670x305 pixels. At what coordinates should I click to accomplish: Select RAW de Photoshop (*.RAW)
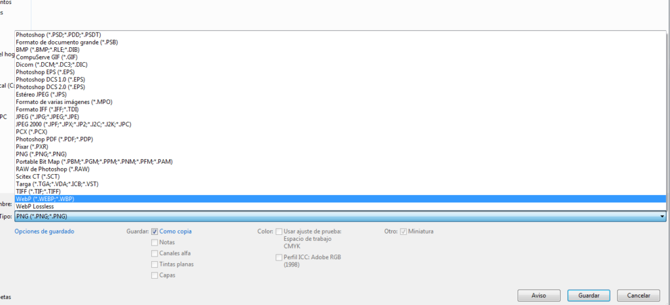pos(340,169)
